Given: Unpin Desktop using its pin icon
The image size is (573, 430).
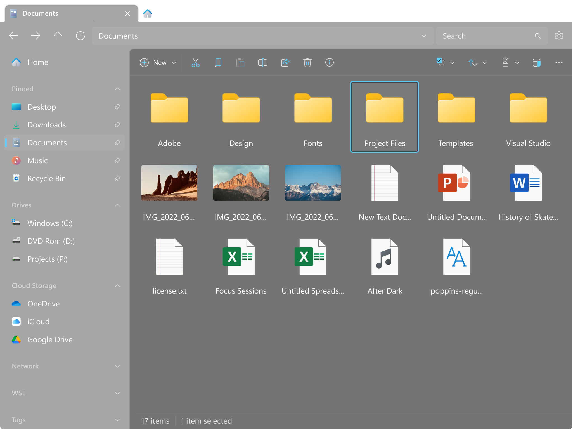Looking at the screenshot, I should pyautogui.click(x=117, y=107).
